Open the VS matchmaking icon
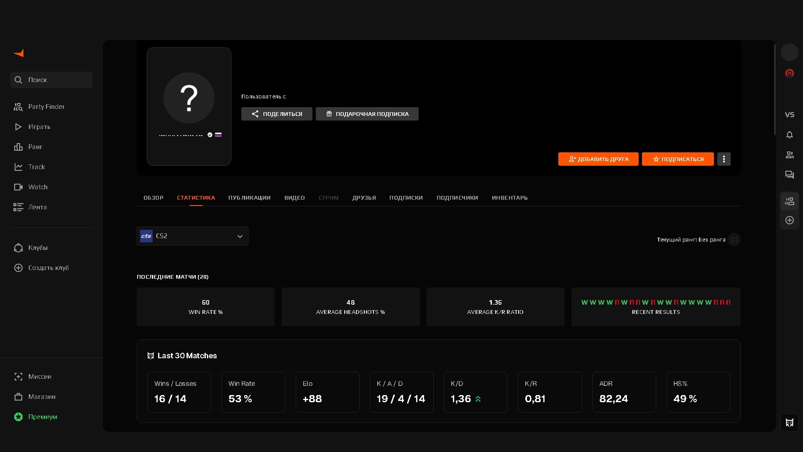 (789, 115)
